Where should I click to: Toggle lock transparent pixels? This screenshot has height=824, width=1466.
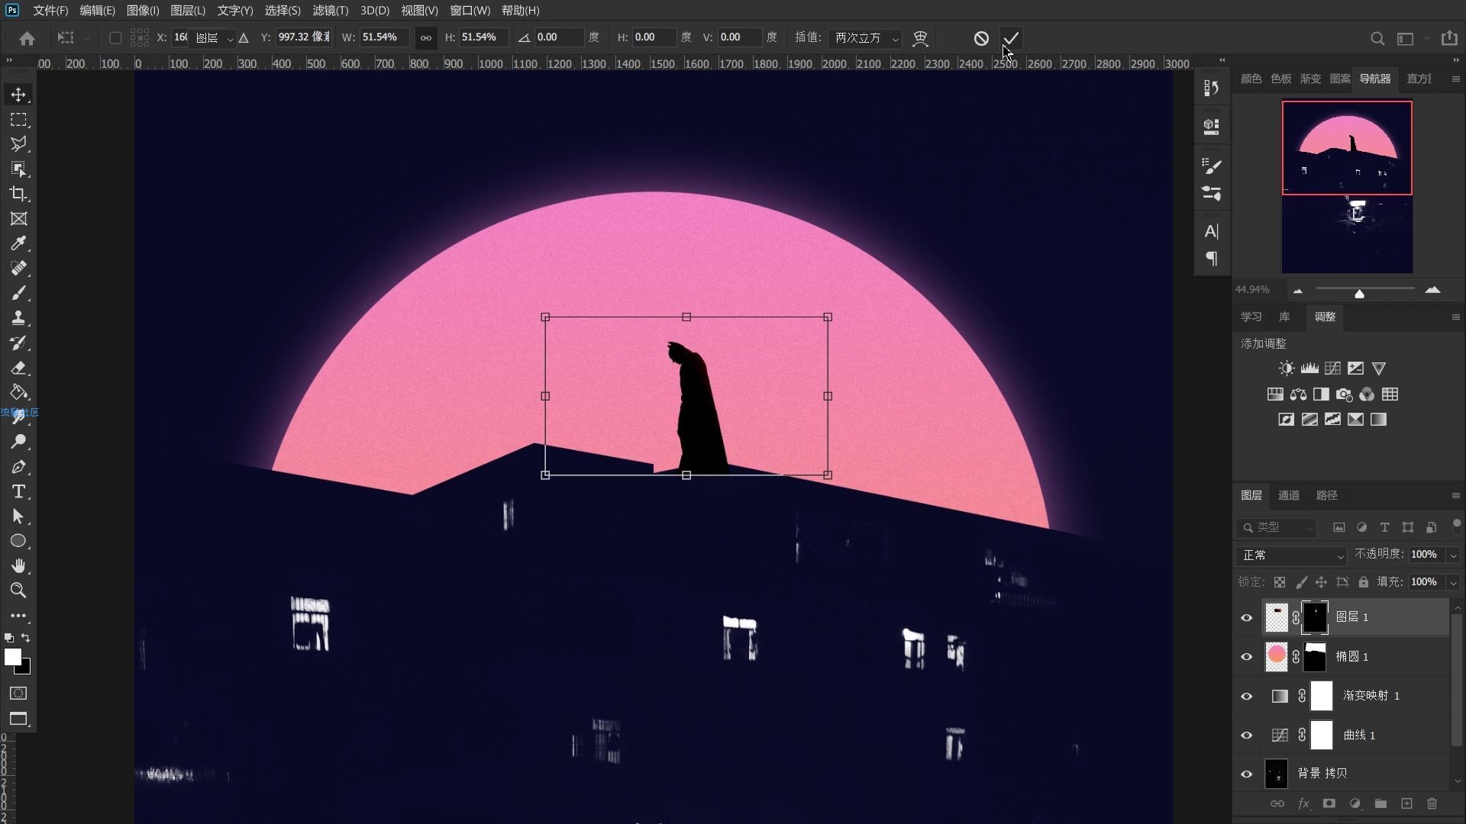1280,582
